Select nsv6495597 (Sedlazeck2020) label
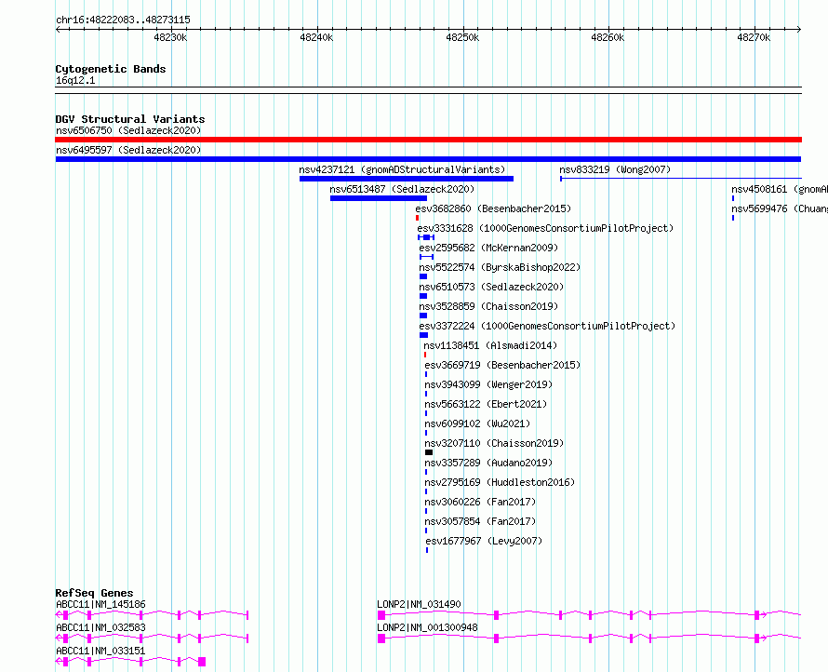This screenshot has width=828, height=672. (128, 150)
